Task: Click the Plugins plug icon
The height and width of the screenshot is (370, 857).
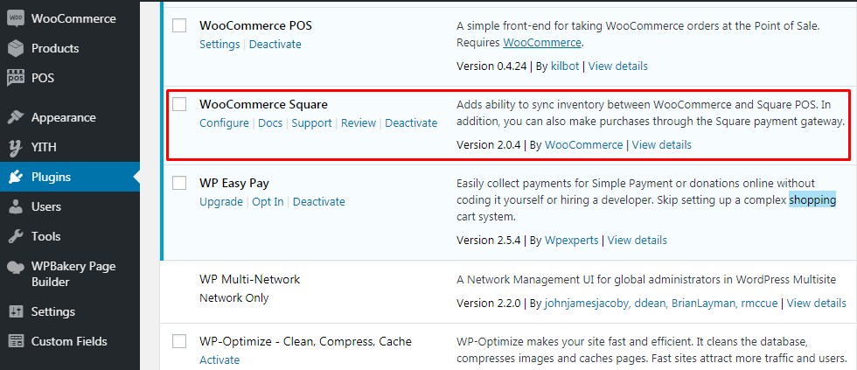Action: click(16, 177)
